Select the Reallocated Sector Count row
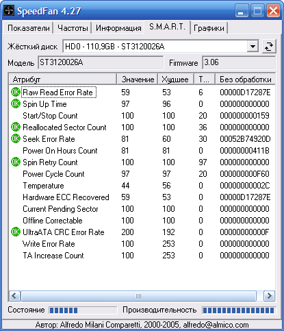The image size is (284, 331). click(142, 127)
